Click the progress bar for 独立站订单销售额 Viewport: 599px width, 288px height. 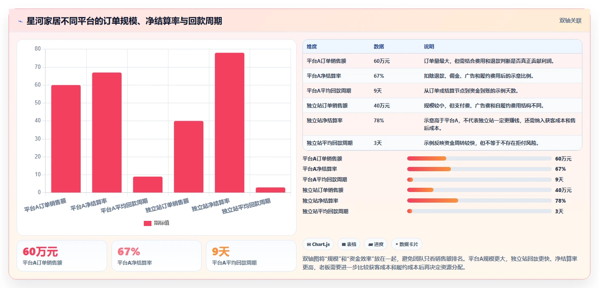(479, 190)
